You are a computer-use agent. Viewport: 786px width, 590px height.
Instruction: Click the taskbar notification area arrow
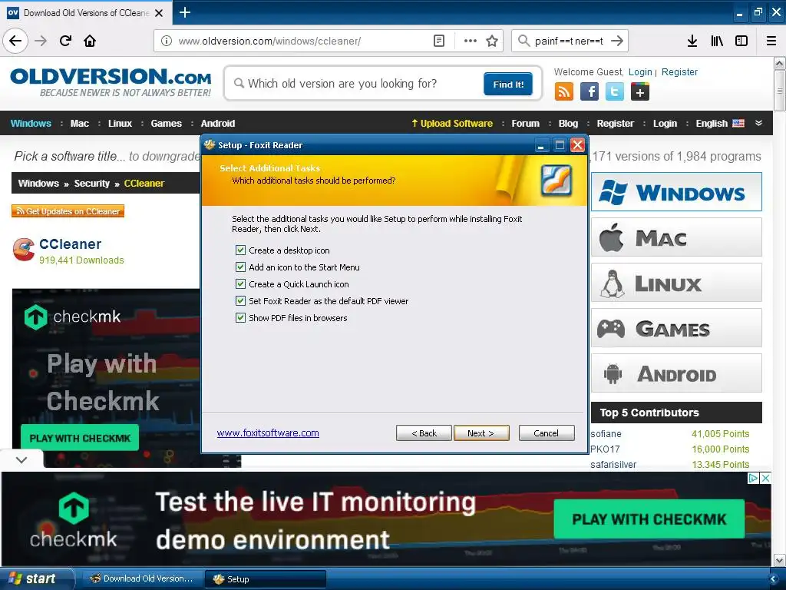(773, 579)
